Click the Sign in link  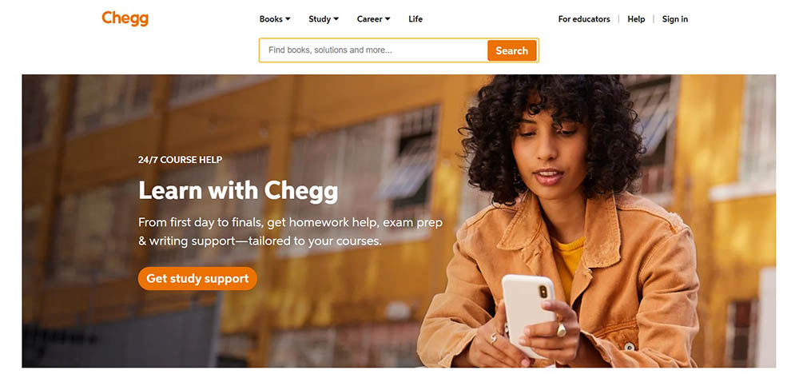click(x=674, y=19)
